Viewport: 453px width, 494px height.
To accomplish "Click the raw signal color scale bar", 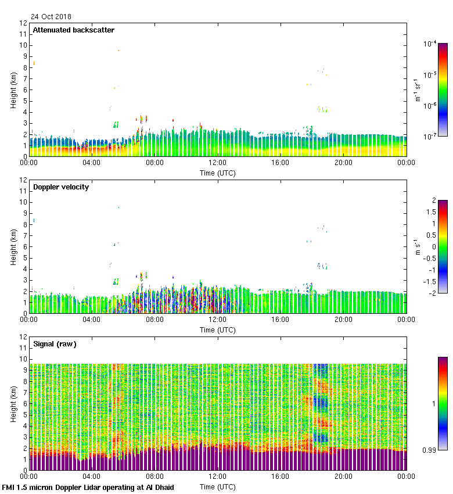I will pos(443,403).
